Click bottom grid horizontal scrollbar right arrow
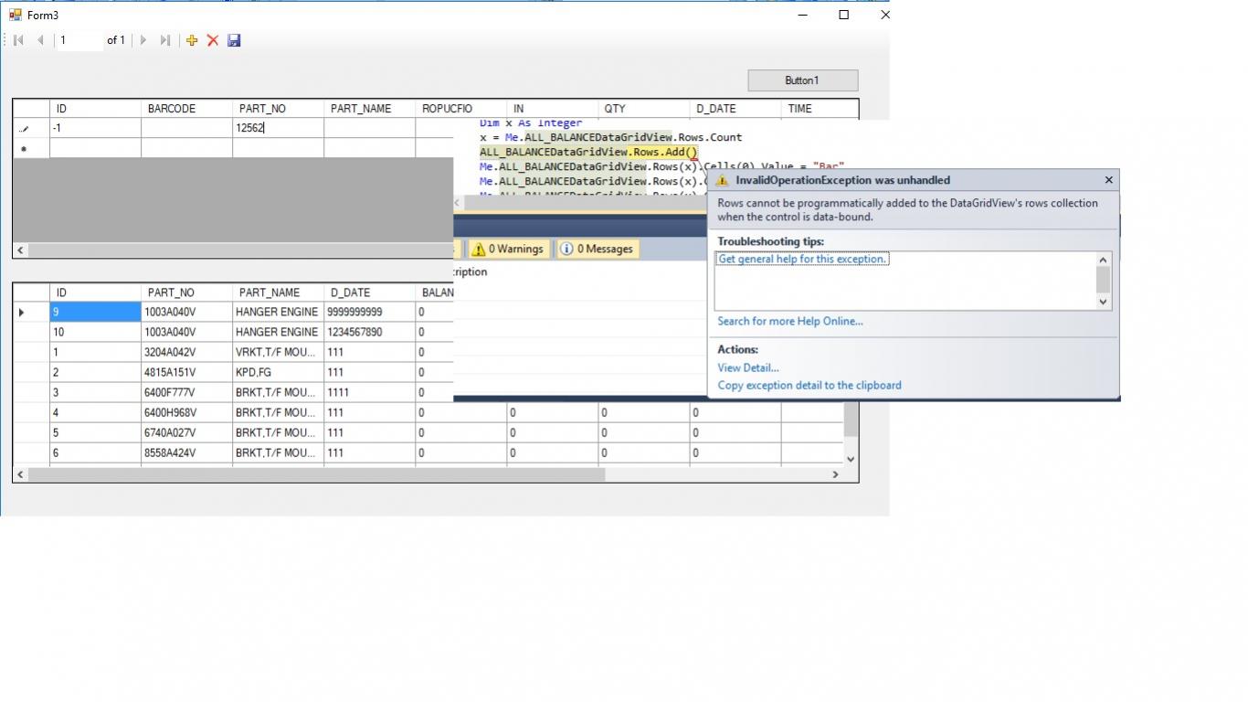 tap(835, 474)
